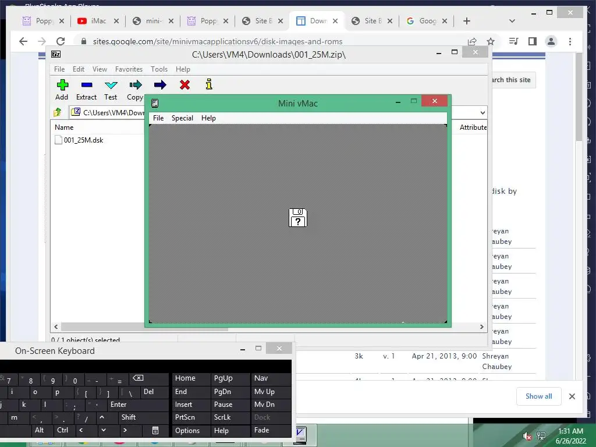Viewport: 596px width, 447px height.
Task: Click the Name column header in 7-Zip
Action: click(x=64, y=127)
